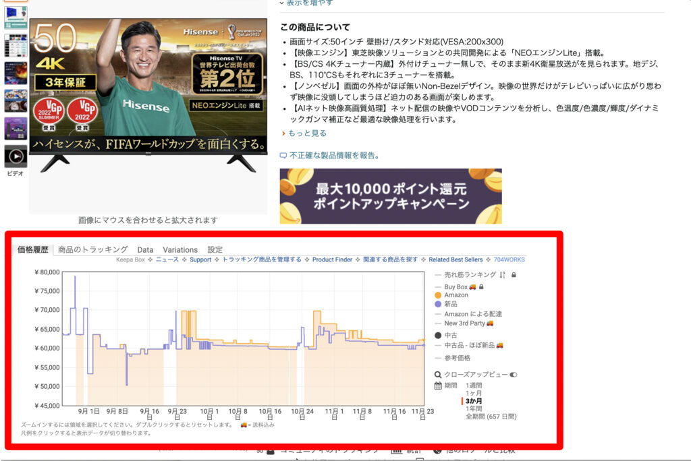Open the Variations tab
This screenshot has height=461, width=691.
tap(180, 249)
